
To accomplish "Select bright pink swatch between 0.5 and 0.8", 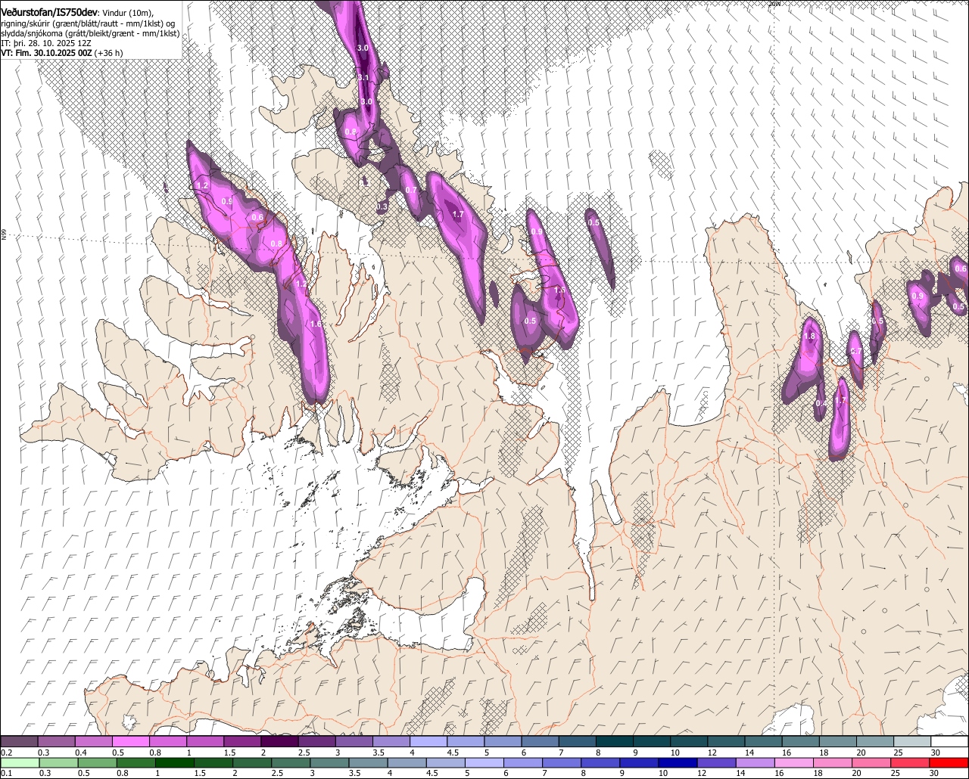I will (x=130, y=741).
